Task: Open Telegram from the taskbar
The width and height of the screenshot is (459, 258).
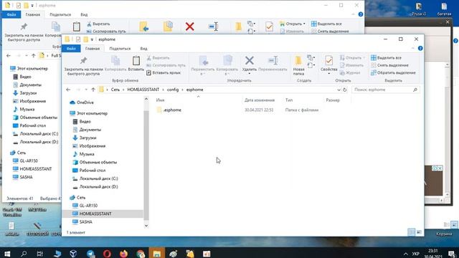Action: point(90,254)
